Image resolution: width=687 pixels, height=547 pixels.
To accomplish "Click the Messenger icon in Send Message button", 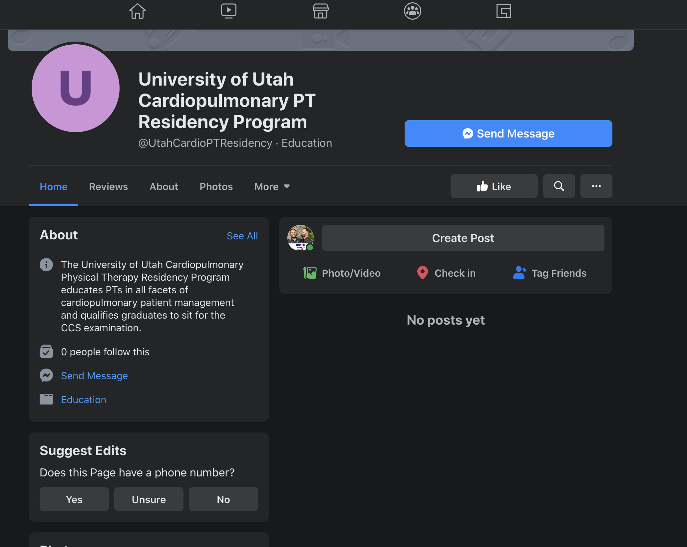I will click(468, 134).
